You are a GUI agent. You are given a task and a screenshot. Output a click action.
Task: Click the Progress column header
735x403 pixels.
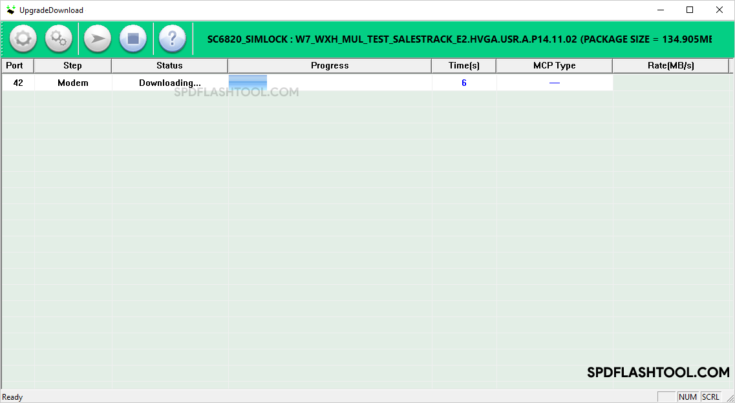tap(330, 66)
